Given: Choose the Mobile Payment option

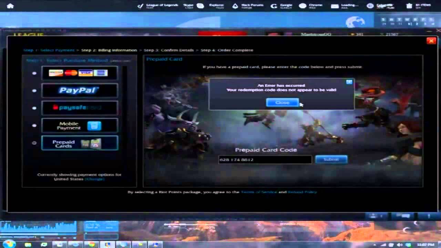Looking at the screenshot, I should click(80, 125).
